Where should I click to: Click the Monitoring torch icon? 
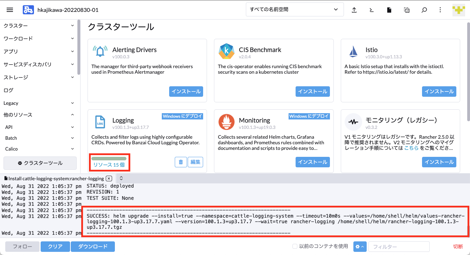coord(227,122)
